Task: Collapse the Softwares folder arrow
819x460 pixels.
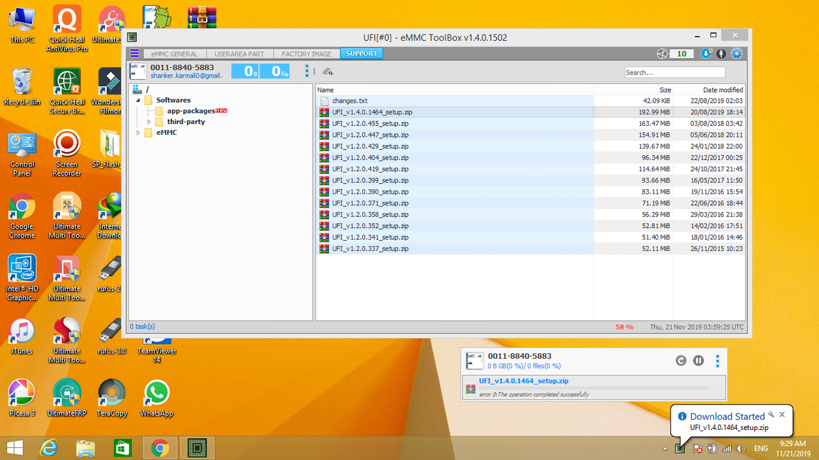Action: pyautogui.click(x=138, y=100)
